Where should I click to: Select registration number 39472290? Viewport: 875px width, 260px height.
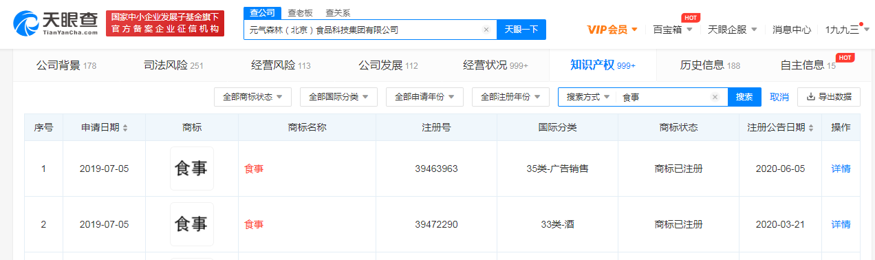tap(436, 224)
